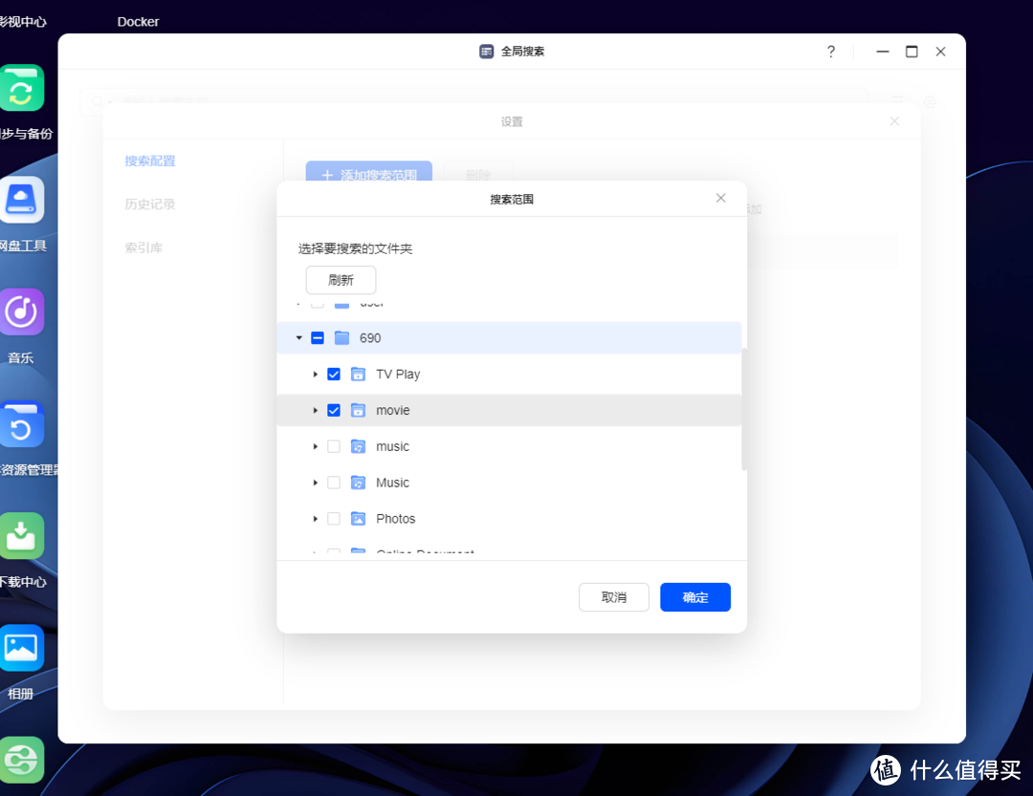Open the 下载中心 download center
The height and width of the screenshot is (796, 1033).
tap(21, 536)
